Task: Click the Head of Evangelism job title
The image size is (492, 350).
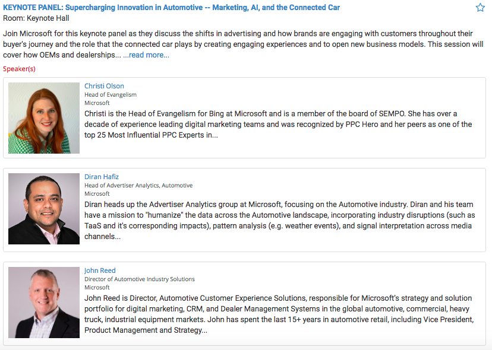Action: (x=111, y=94)
